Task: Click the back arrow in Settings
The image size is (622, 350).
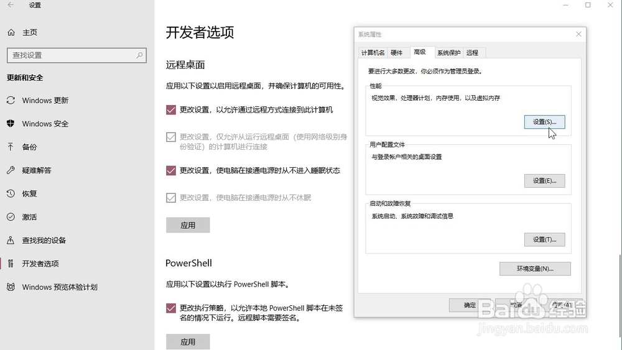Action: point(11,5)
